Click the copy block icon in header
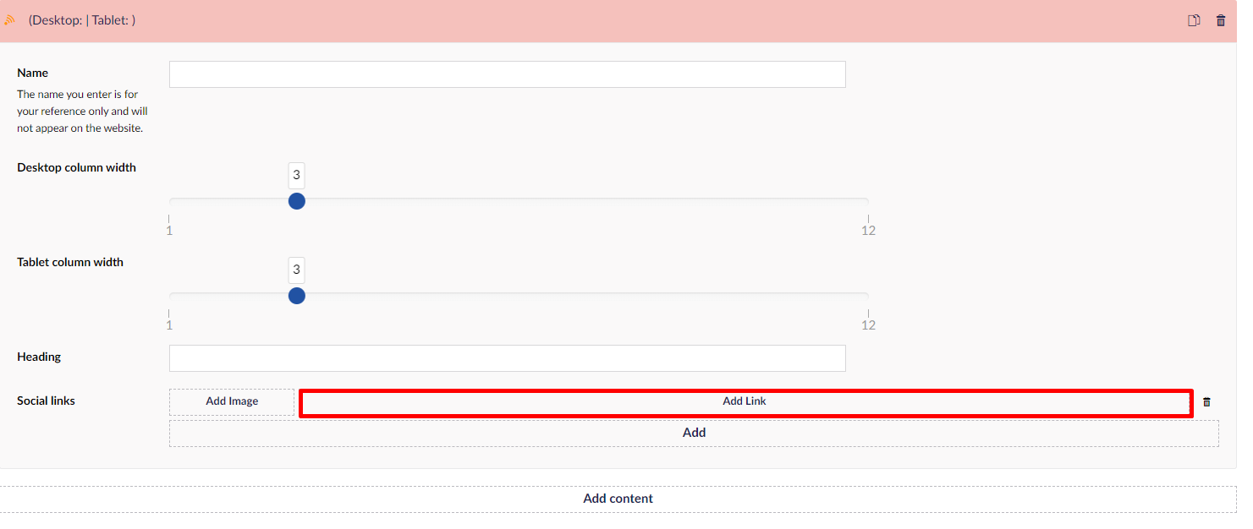The height and width of the screenshot is (529, 1253). (1194, 20)
